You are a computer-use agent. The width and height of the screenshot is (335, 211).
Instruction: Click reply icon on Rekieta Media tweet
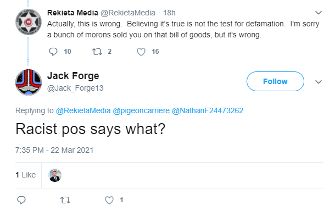click(x=53, y=52)
